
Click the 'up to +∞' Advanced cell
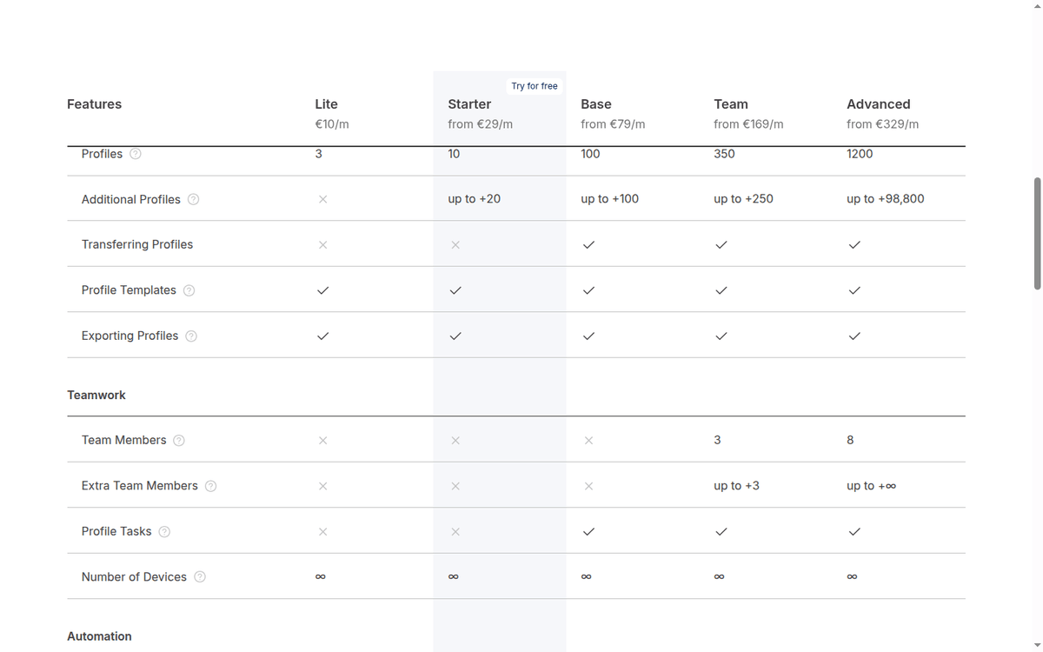(x=872, y=486)
